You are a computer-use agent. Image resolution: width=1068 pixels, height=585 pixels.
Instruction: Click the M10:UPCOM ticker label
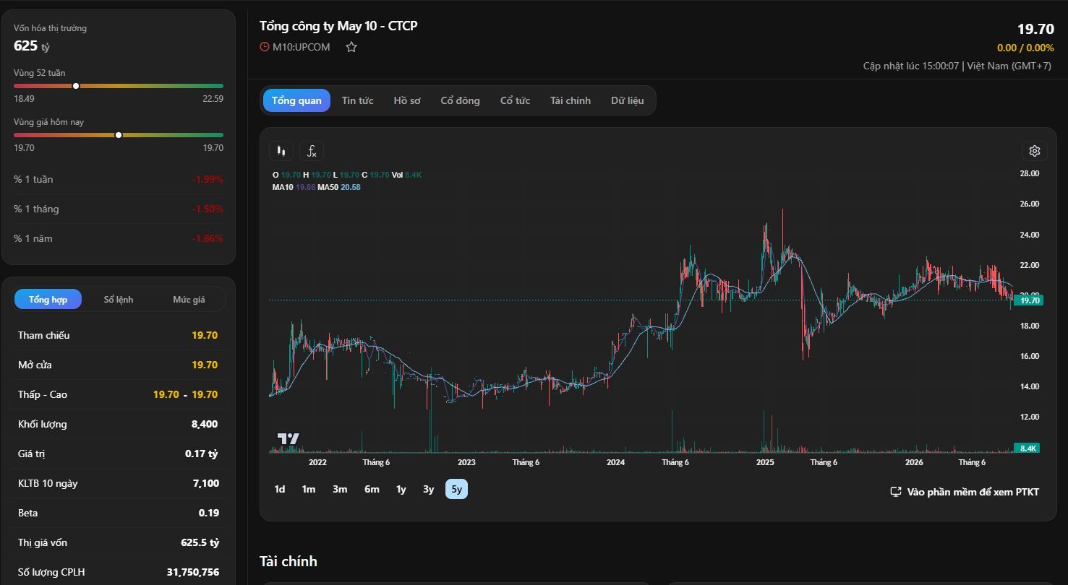click(x=301, y=47)
